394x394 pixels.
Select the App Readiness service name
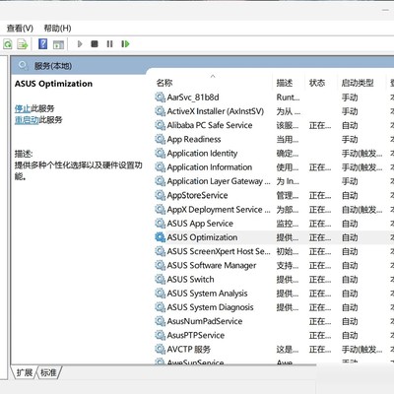[194, 139]
